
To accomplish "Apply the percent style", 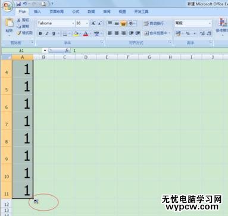I will 188,33.
